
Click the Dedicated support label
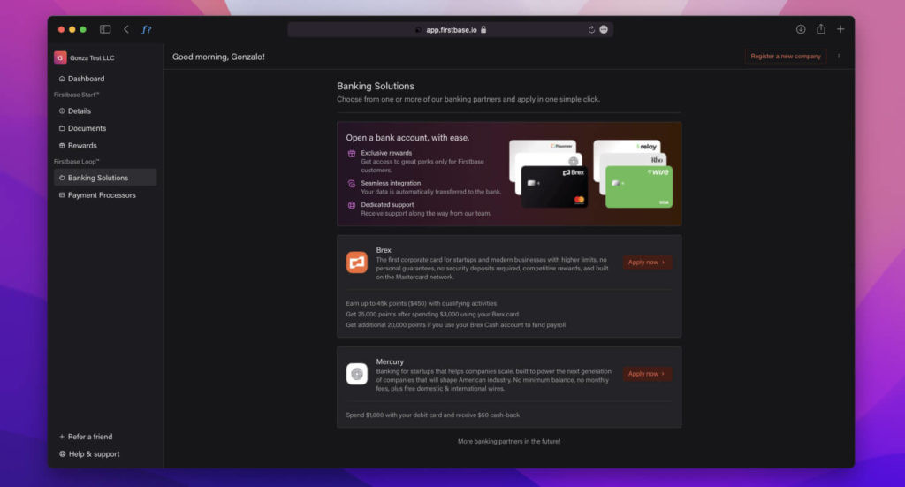click(387, 204)
